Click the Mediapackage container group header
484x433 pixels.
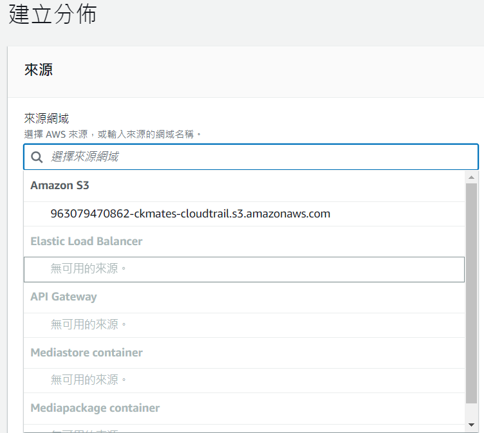[244, 409]
